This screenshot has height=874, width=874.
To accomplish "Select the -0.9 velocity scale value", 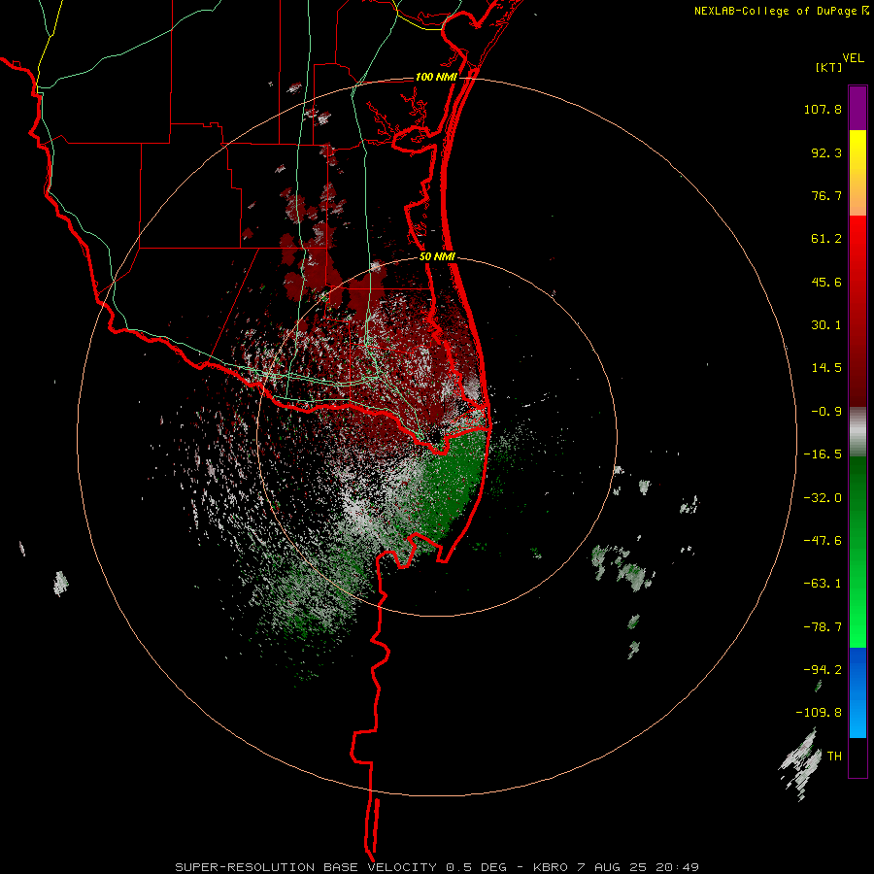I will pyautogui.click(x=826, y=412).
